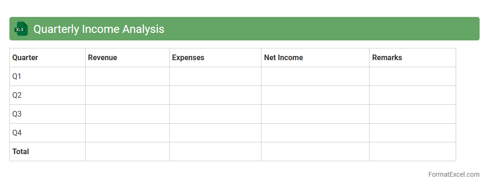Click the Q2 Expenses cell
This screenshot has height=188, width=489.
coord(215,95)
